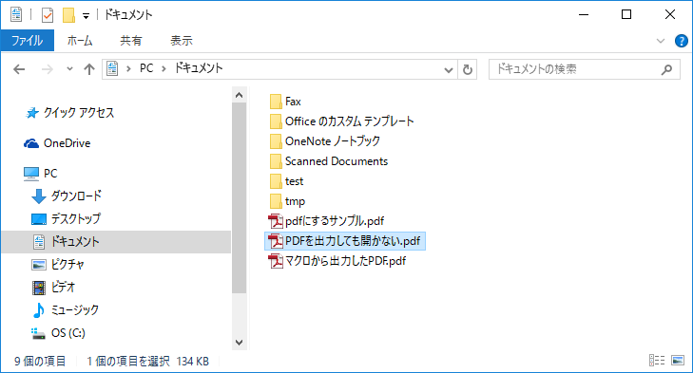Select Office のカスタム テンプレート folder icon

click(x=276, y=121)
